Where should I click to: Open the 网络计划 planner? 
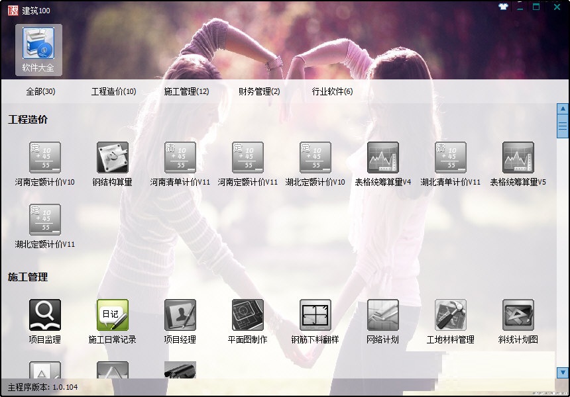coord(382,316)
